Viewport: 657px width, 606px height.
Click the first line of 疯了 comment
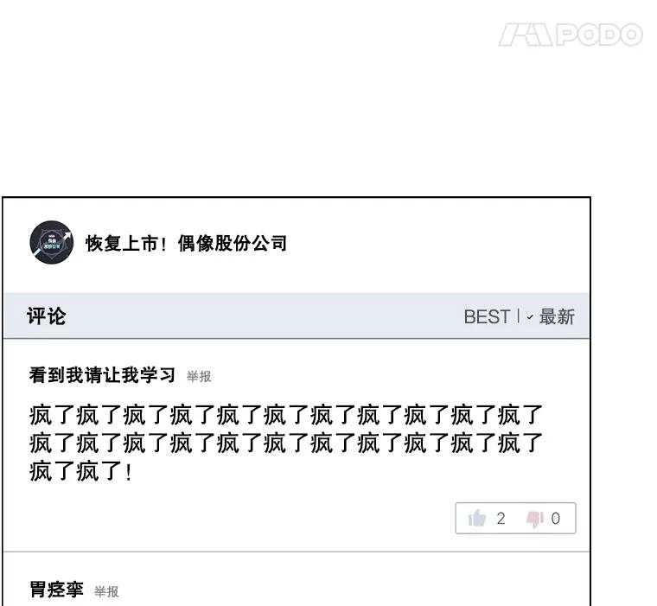coord(286,415)
